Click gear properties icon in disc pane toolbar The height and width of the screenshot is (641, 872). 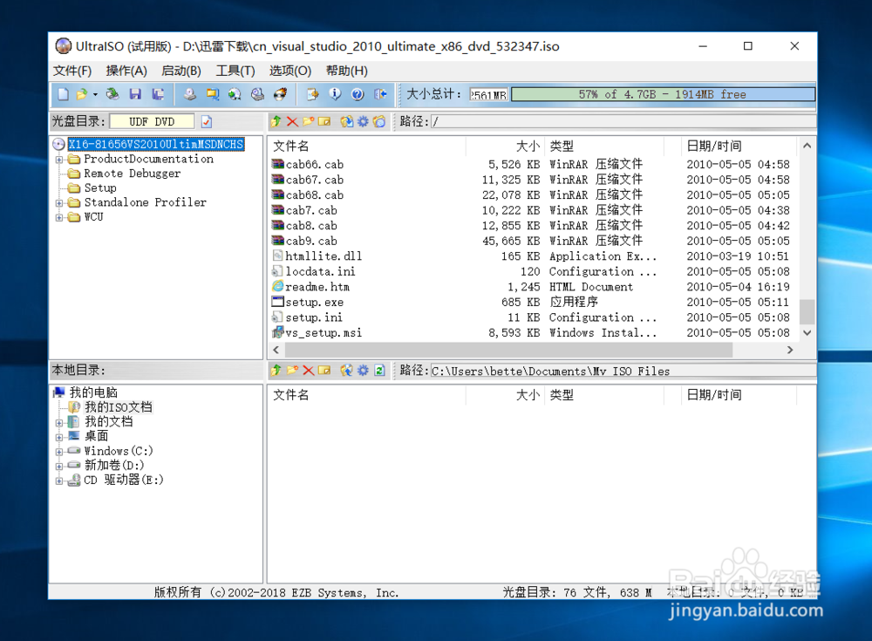click(363, 121)
